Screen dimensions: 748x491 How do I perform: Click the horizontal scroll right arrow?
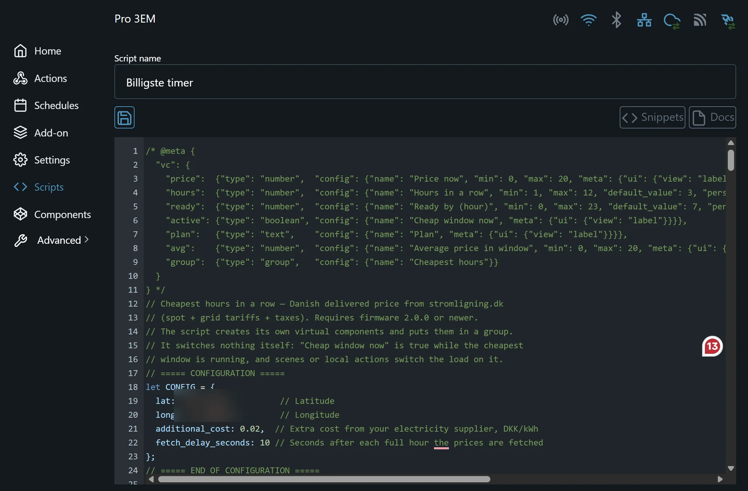coord(720,479)
